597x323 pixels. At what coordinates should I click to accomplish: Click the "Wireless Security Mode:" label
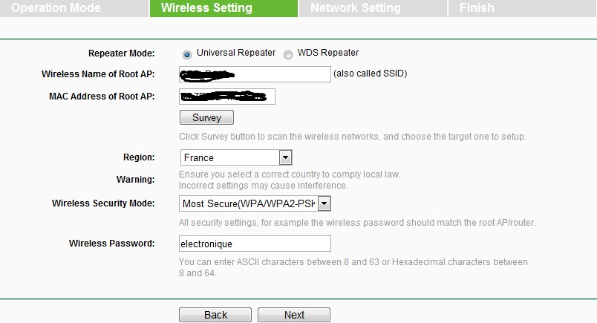click(103, 203)
